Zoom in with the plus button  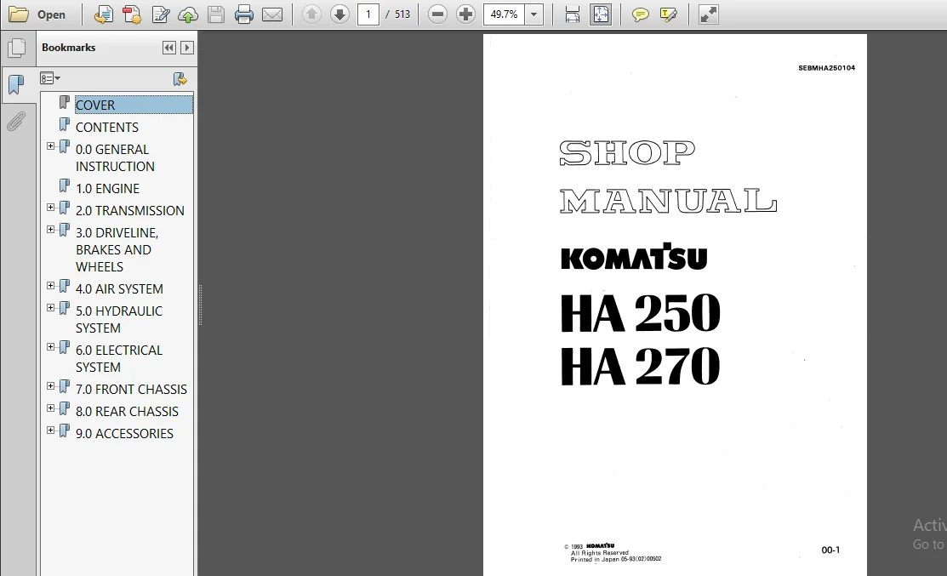[x=465, y=14]
